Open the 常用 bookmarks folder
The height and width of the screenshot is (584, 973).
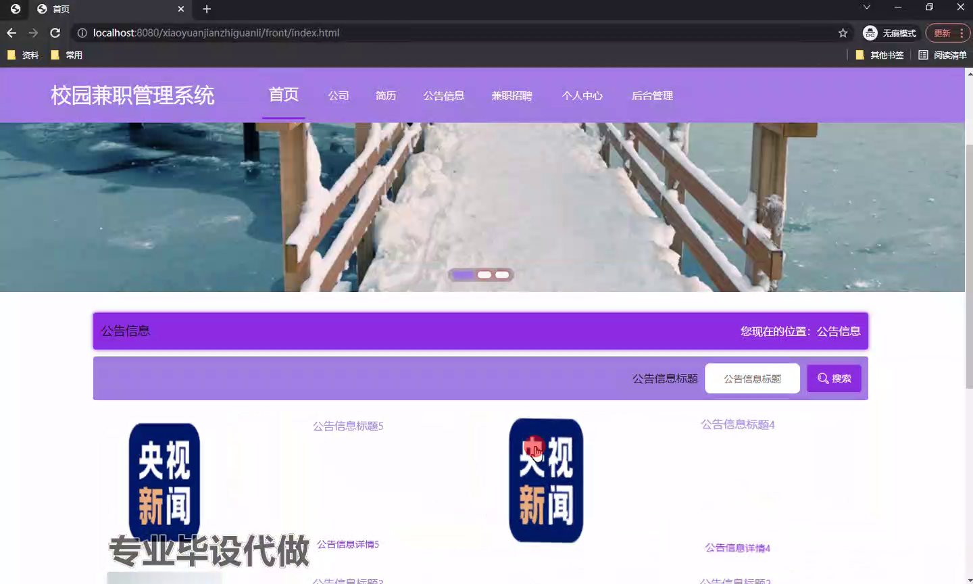(67, 55)
